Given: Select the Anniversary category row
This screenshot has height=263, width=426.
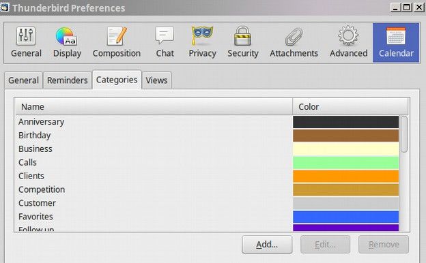Looking at the screenshot, I should [x=154, y=122].
